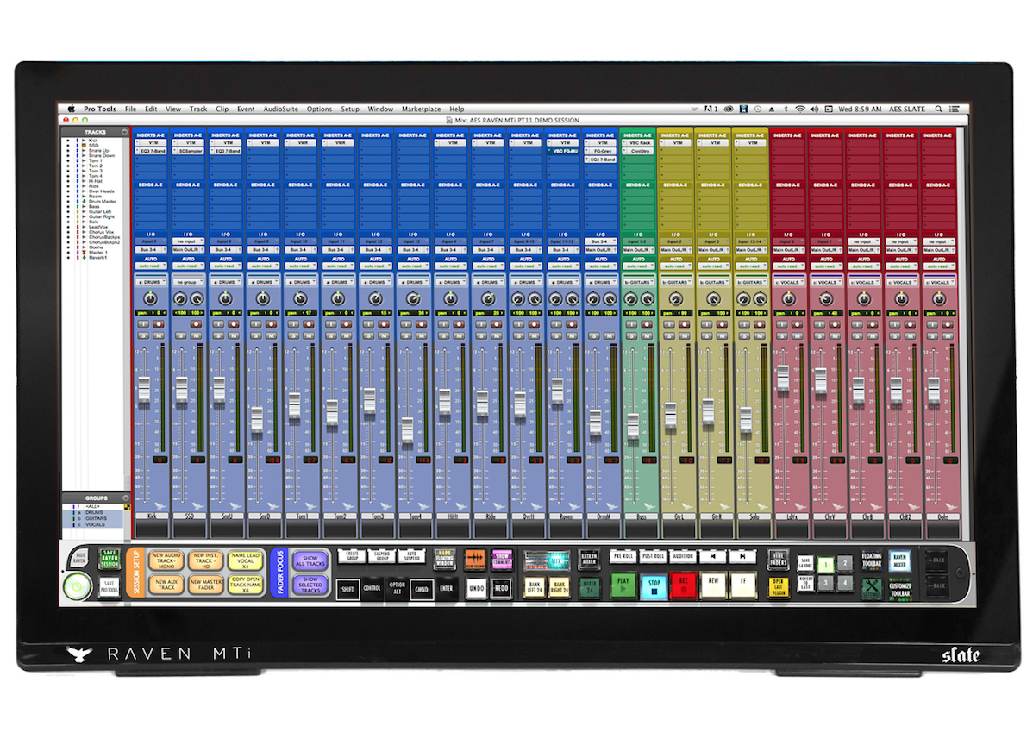Select Drum Master in the Tracks list
1033x745 pixels.
pos(102,202)
